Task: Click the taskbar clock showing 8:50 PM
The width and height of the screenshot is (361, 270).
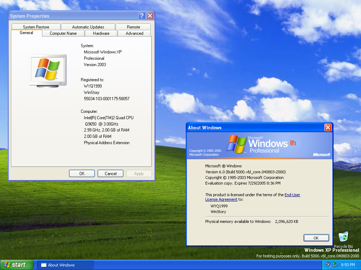Action: (347, 265)
